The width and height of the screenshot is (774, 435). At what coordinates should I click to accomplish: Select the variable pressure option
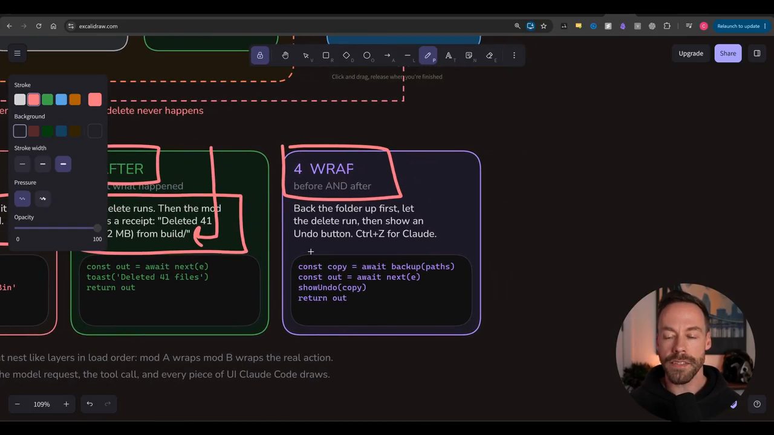click(42, 198)
